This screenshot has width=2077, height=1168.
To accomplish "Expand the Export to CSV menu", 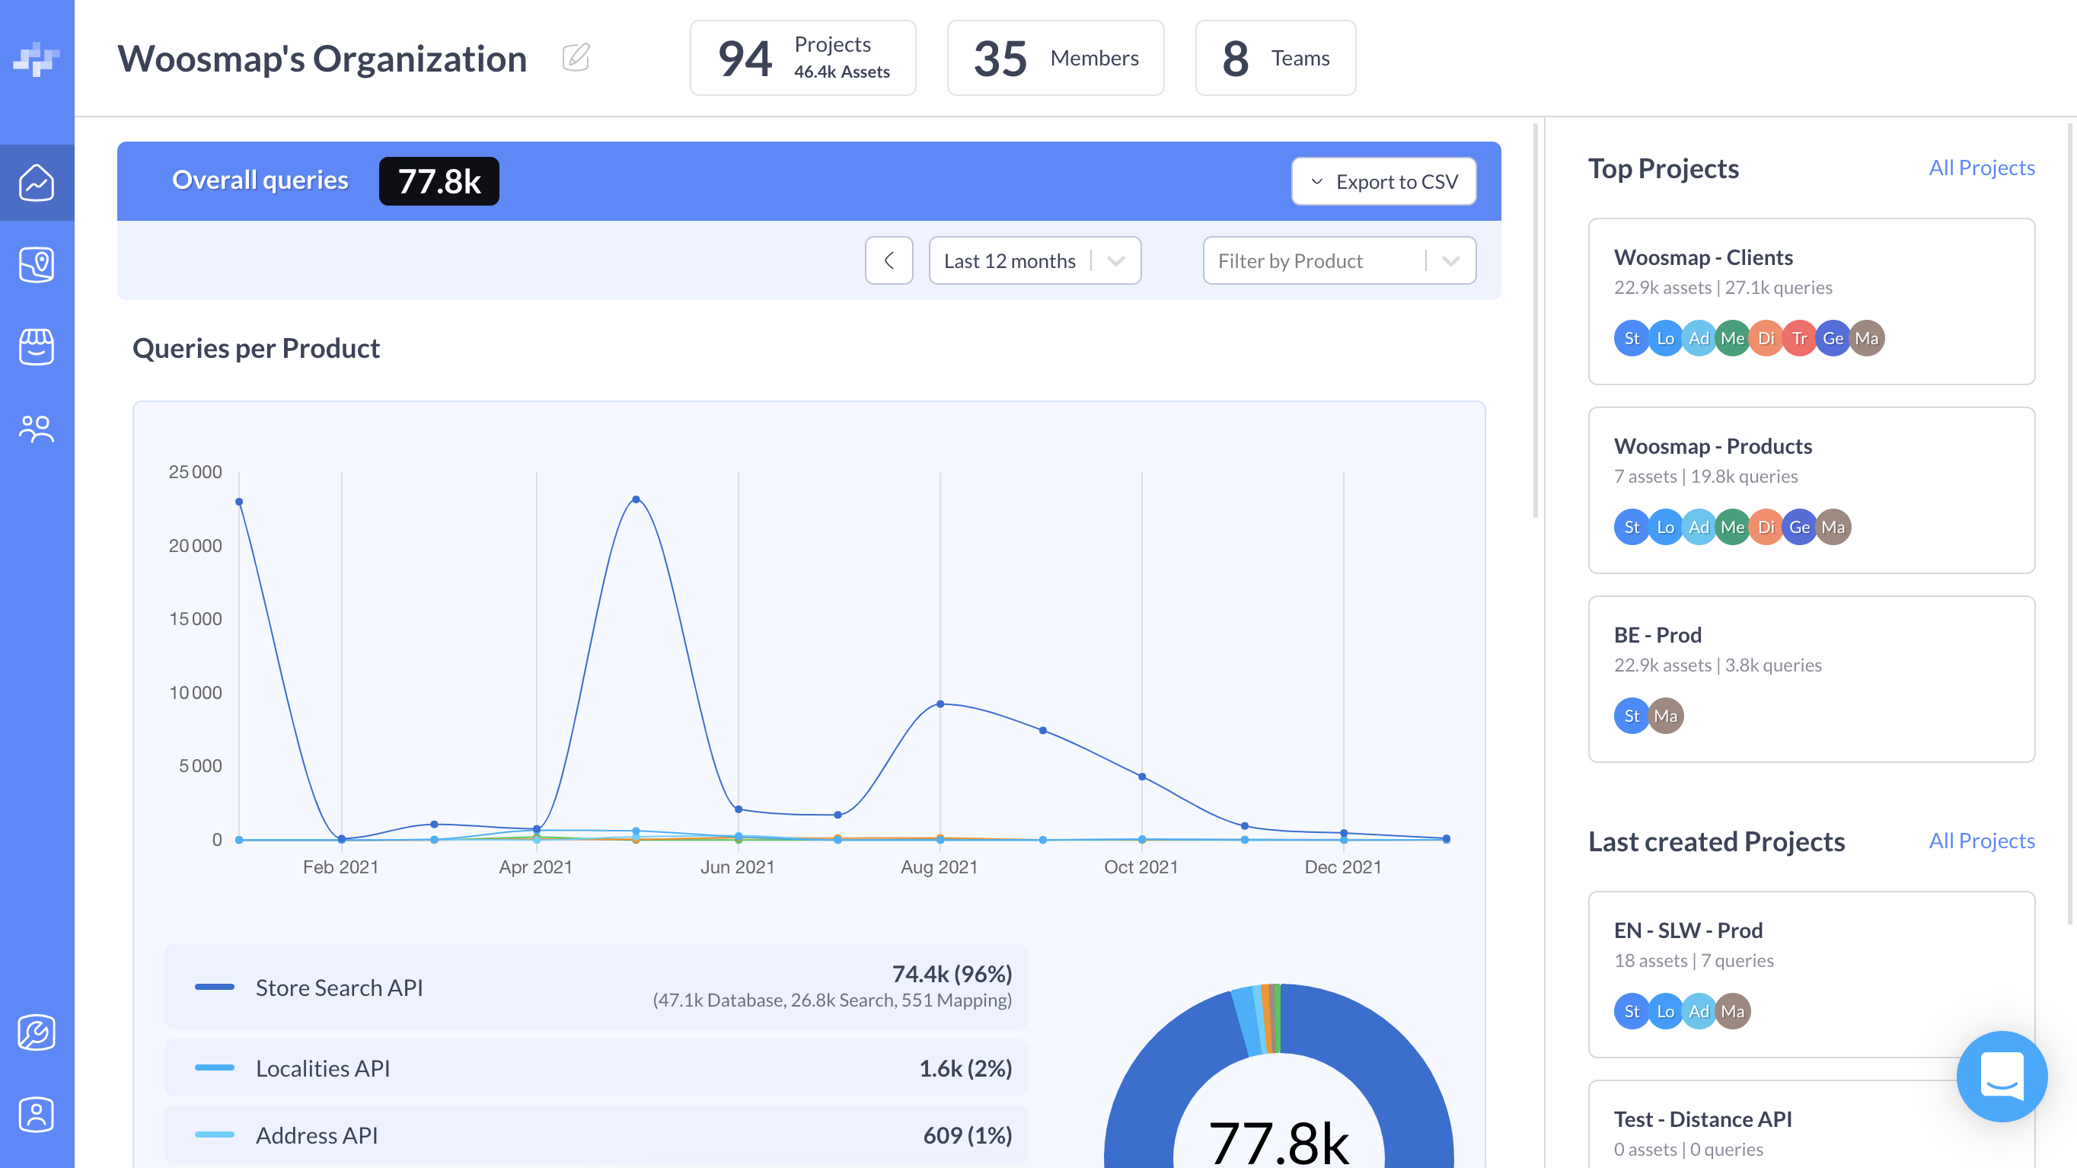I will coord(1383,181).
